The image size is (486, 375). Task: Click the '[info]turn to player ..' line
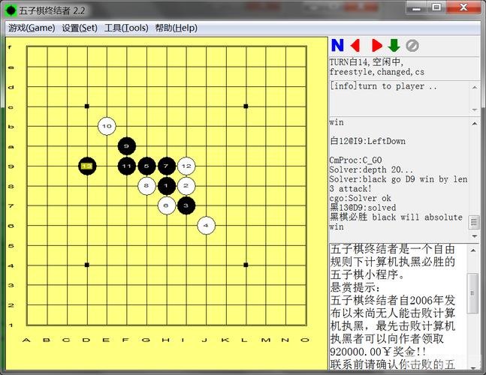point(383,86)
